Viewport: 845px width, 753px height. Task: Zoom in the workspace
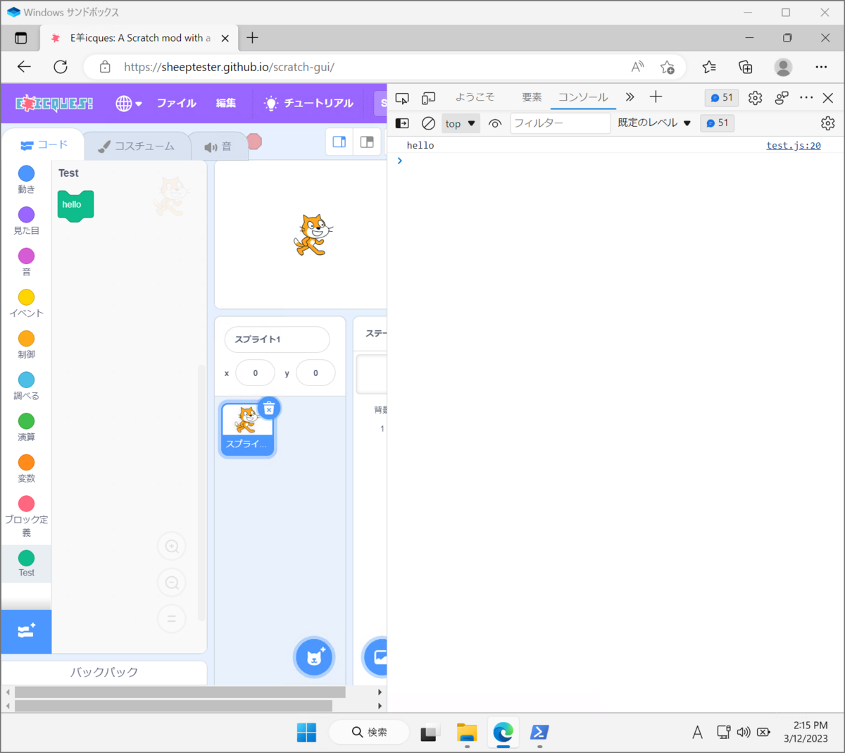point(171,546)
